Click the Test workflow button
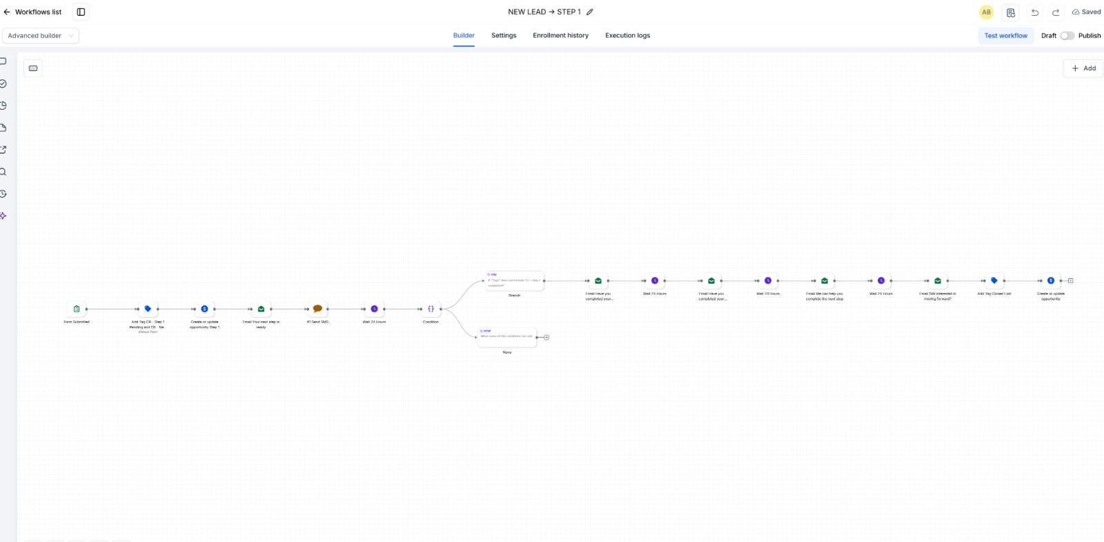The height and width of the screenshot is (542, 1104). 1005,36
